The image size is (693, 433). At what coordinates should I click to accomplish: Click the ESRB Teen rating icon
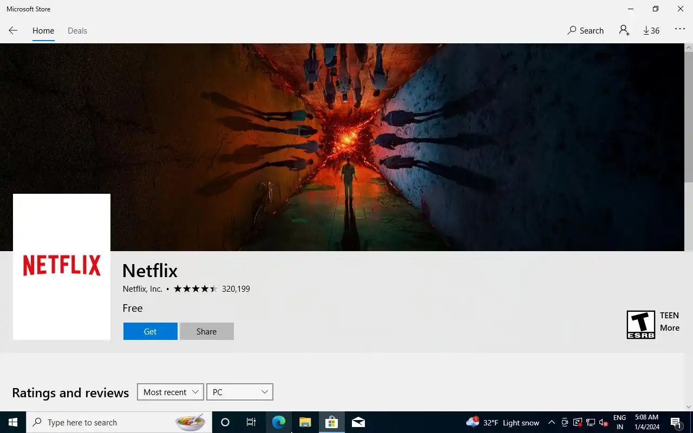pyautogui.click(x=641, y=325)
